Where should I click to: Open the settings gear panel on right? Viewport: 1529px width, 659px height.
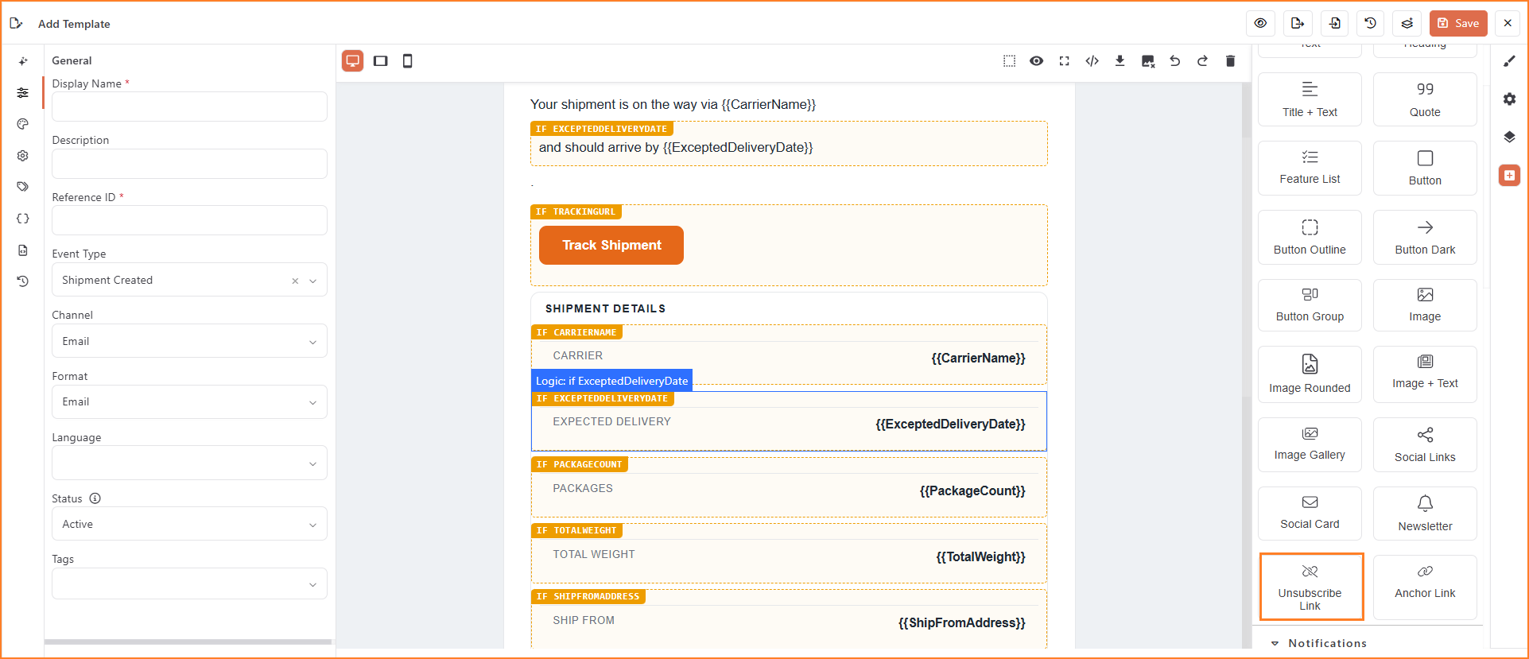(x=1509, y=99)
